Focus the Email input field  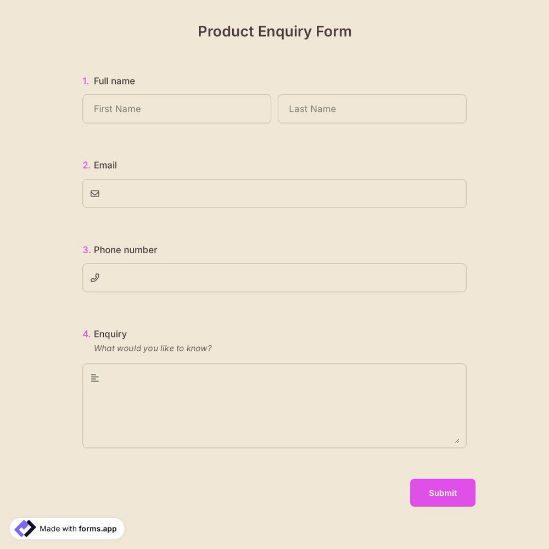274,193
